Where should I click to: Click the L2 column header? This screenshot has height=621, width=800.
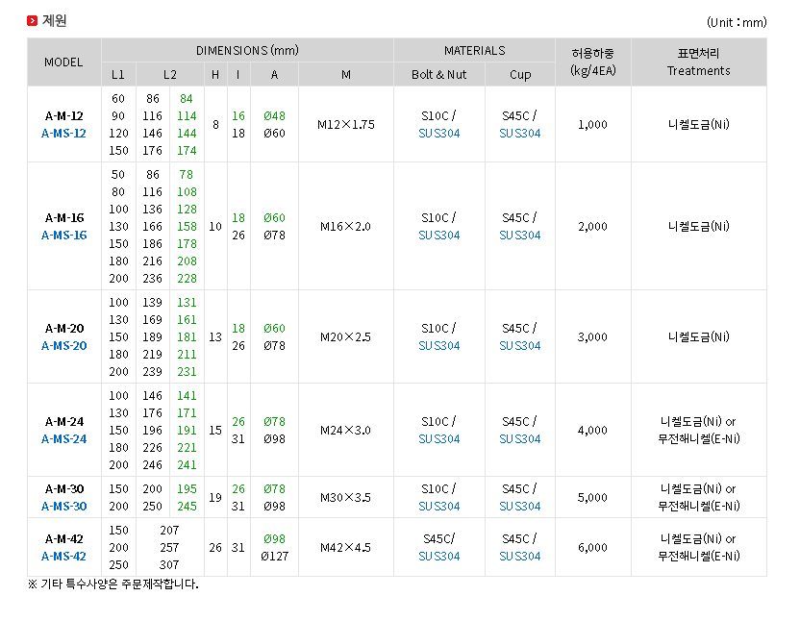pyautogui.click(x=170, y=74)
